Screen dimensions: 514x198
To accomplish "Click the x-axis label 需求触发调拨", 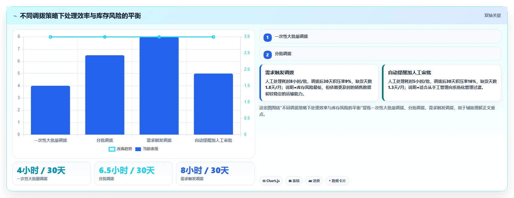I will tap(159, 140).
